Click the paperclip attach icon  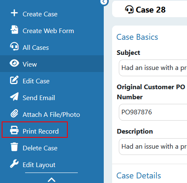14,113
